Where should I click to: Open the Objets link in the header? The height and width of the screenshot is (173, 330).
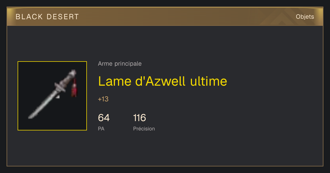[305, 17]
